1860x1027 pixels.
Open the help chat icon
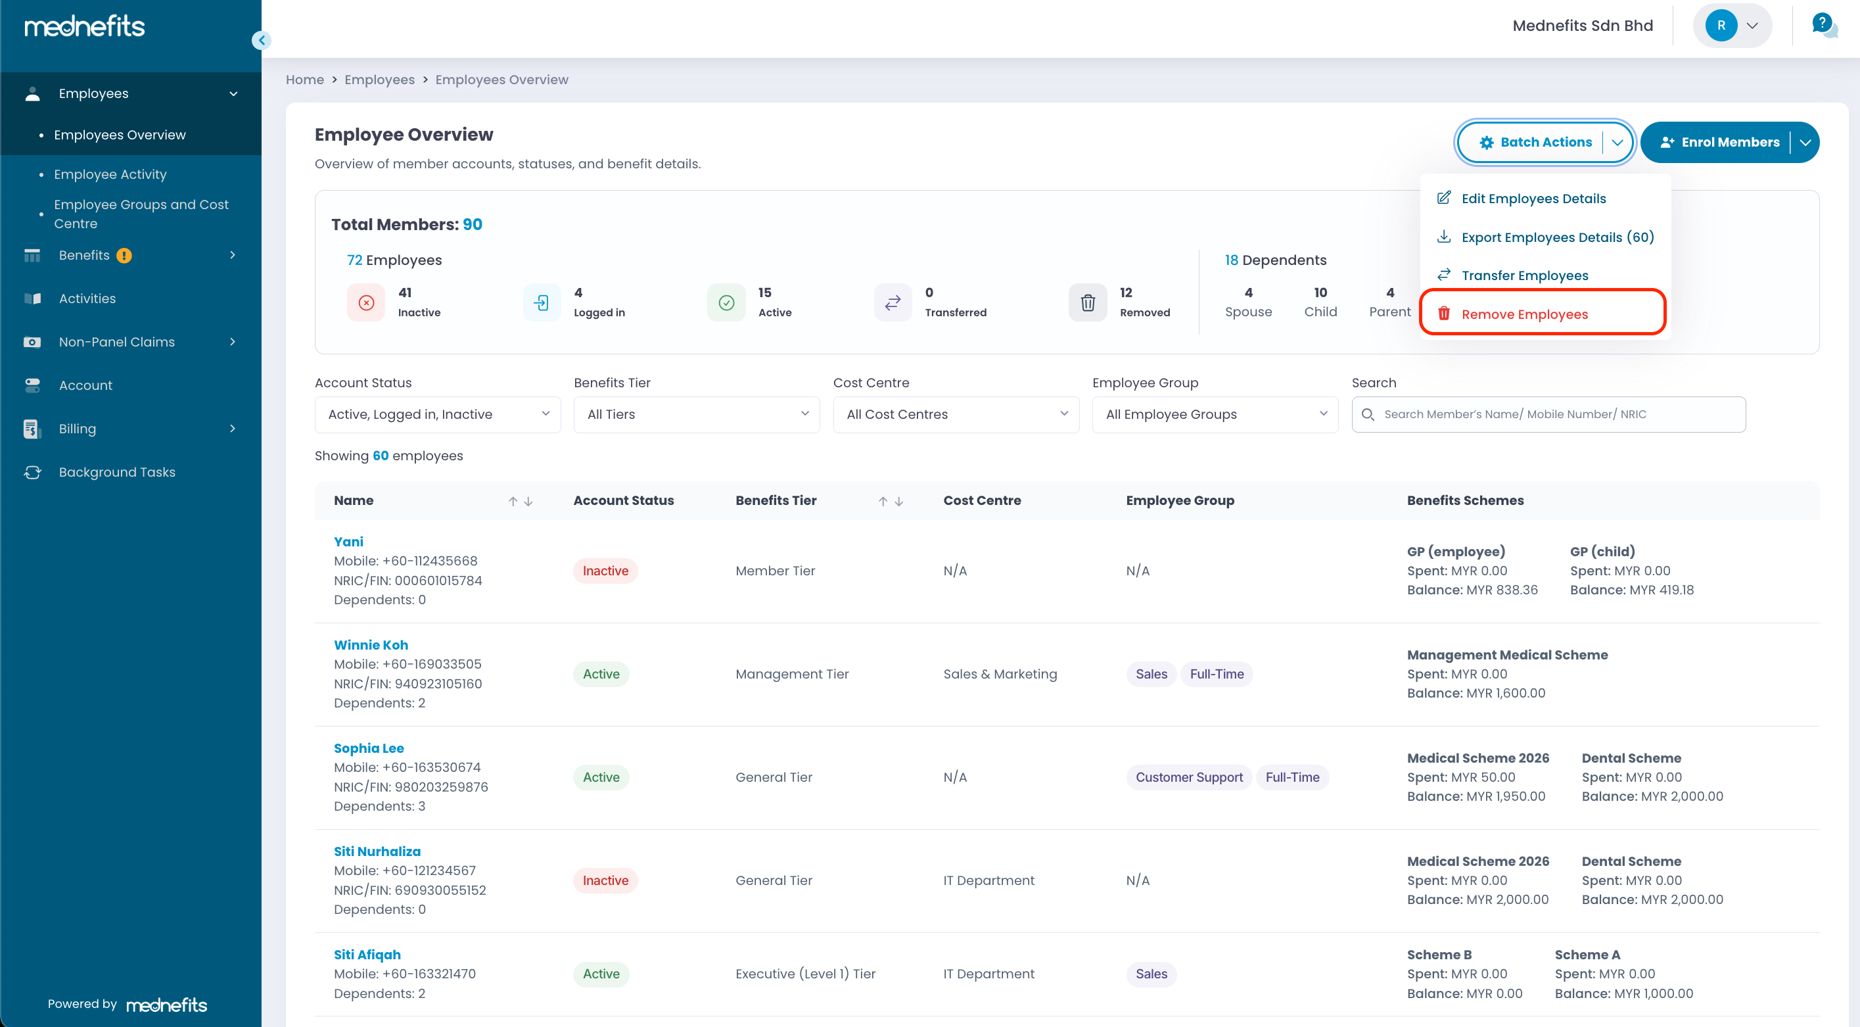(1824, 25)
